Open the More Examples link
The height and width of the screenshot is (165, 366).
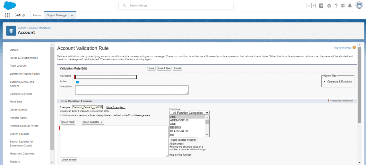[x=116, y=107]
